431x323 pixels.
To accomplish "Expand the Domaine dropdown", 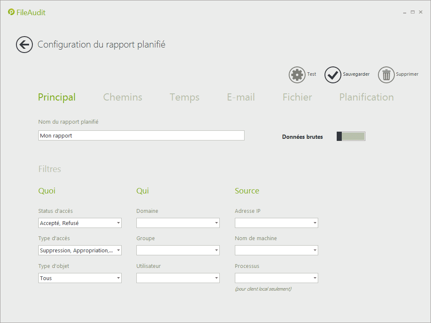I will 178,223.
